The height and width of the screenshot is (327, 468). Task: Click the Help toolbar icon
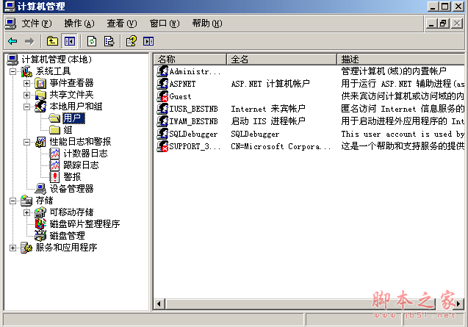click(x=132, y=41)
